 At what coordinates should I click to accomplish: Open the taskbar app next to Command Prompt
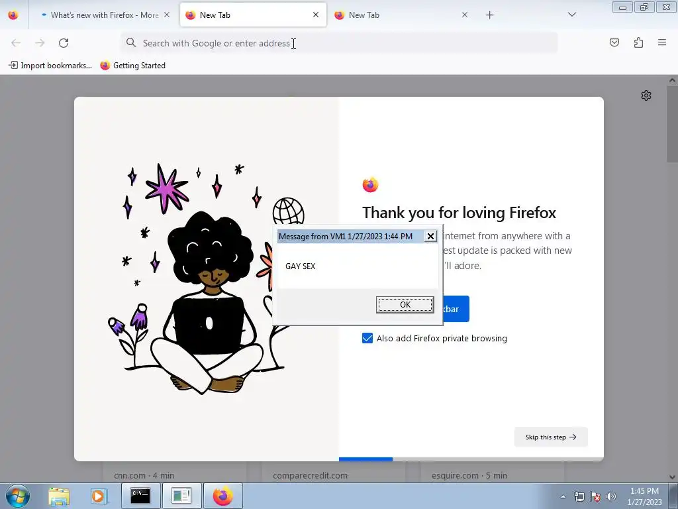coord(181,496)
